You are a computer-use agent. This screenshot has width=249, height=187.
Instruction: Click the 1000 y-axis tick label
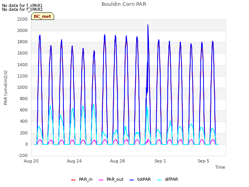23,87
